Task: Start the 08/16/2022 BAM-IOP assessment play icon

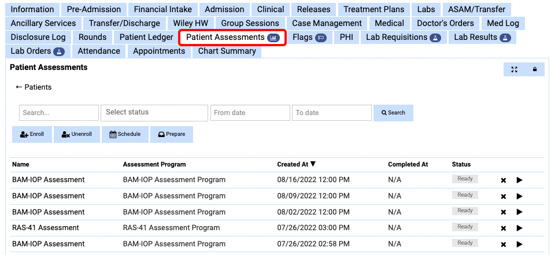Action: tap(519, 180)
